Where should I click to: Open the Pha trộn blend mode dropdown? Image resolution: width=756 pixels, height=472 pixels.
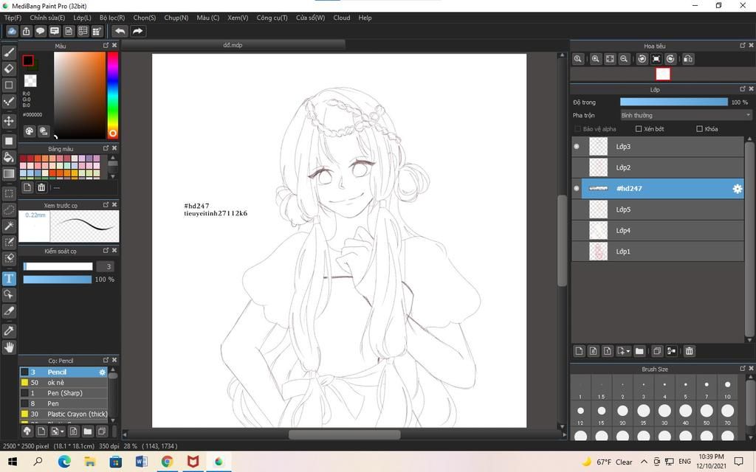[685, 116]
